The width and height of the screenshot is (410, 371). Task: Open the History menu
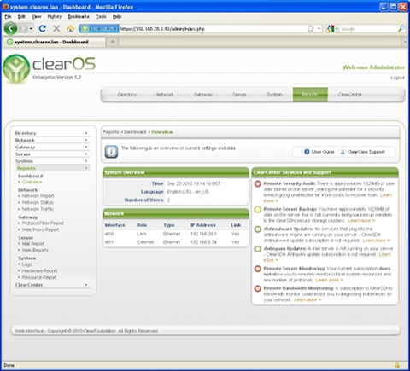tap(55, 16)
